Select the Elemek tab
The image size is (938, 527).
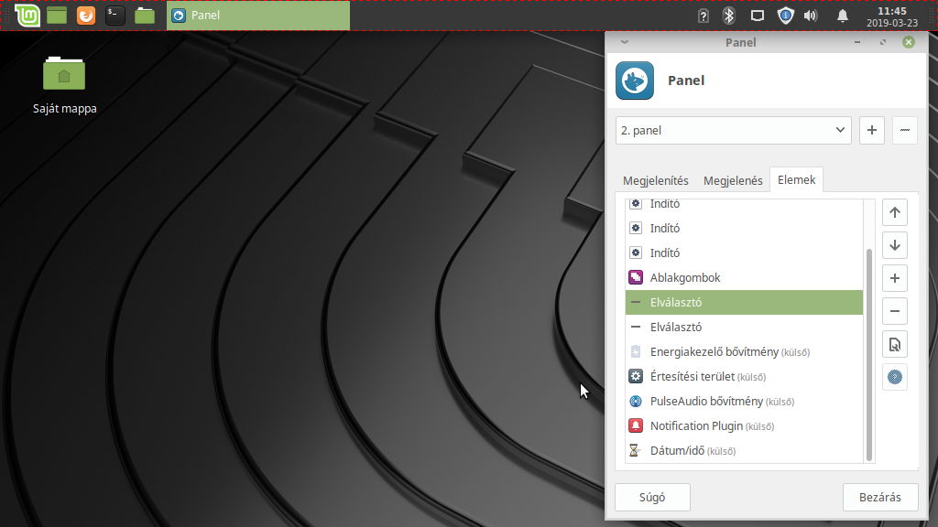(x=796, y=180)
